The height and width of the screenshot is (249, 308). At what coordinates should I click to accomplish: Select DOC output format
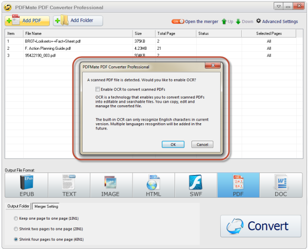(281, 185)
